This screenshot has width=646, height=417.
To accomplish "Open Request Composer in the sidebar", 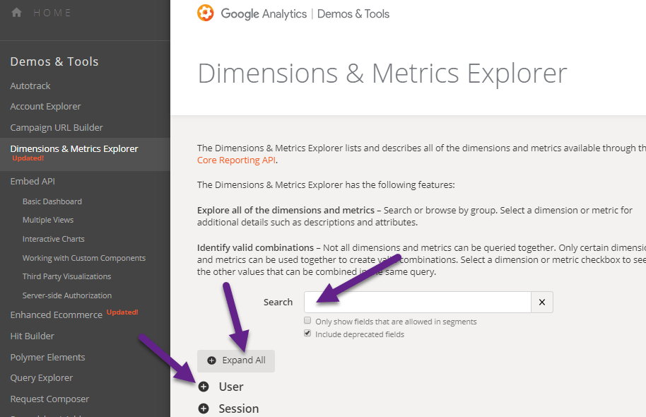I will coord(50,399).
